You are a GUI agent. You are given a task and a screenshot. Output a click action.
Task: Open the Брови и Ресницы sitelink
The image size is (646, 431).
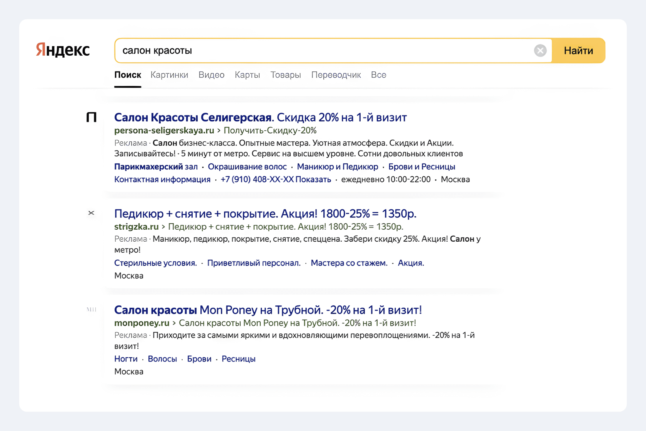click(422, 167)
